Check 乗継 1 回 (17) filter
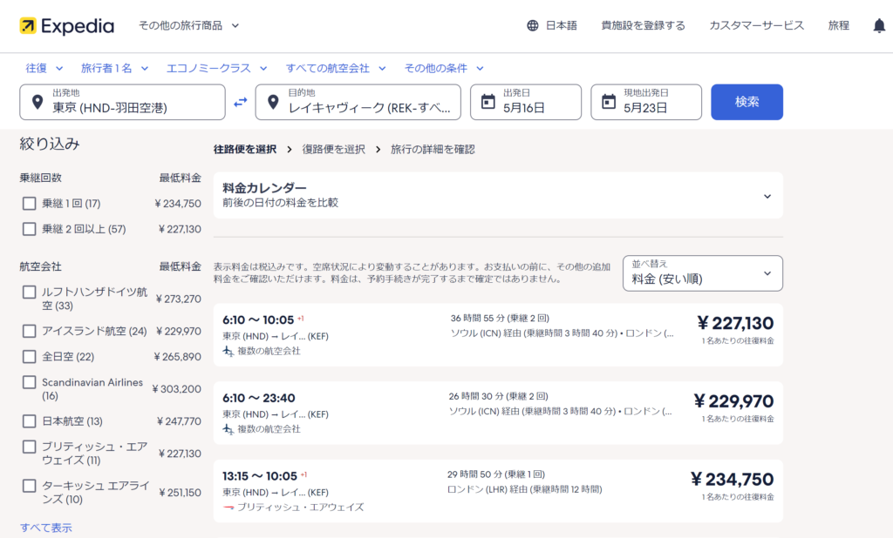Image resolution: width=893 pixels, height=538 pixels. coord(29,203)
